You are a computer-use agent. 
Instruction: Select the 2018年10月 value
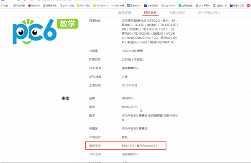coord(130,85)
